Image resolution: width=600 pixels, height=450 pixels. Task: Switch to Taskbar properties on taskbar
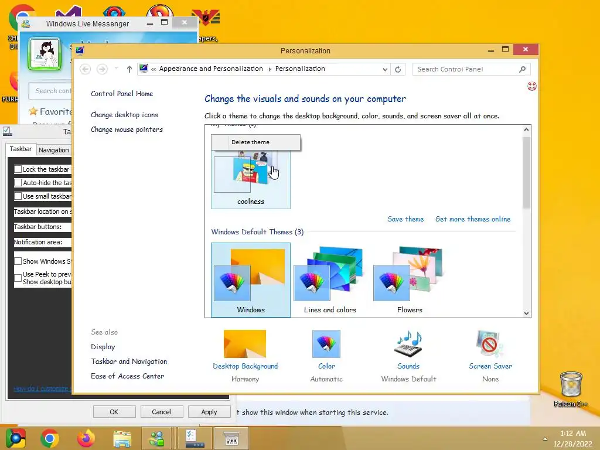click(x=195, y=438)
